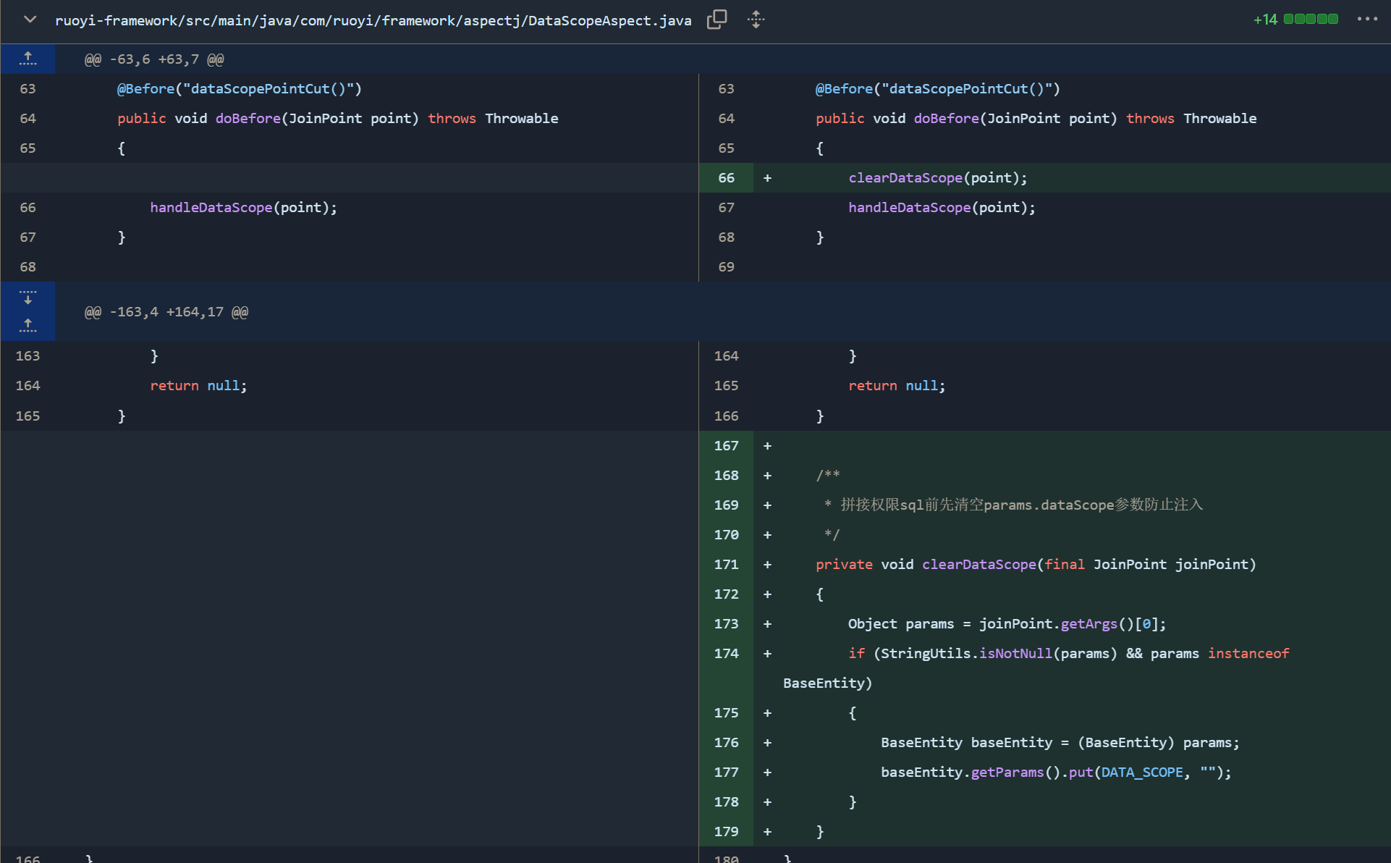Image resolution: width=1391 pixels, height=863 pixels.
Task: Select added line number 167
Action: [x=726, y=445]
